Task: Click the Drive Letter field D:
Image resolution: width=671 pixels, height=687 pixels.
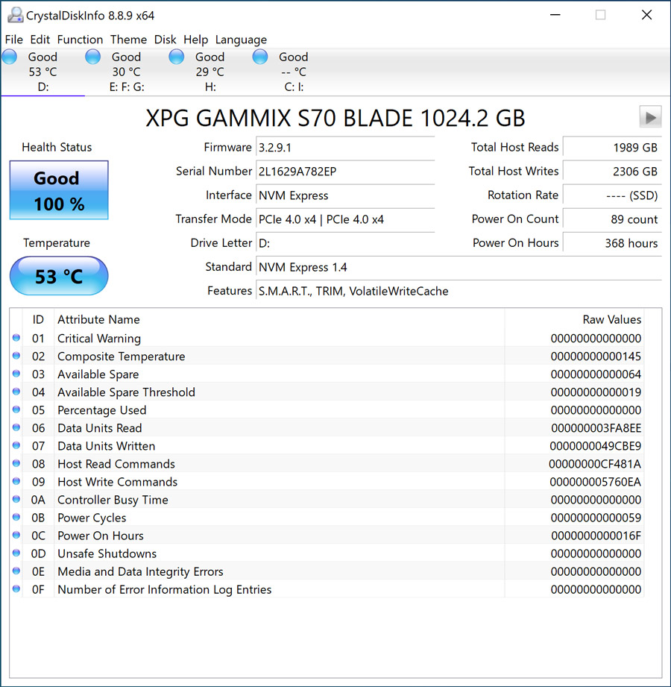Action: tap(345, 243)
